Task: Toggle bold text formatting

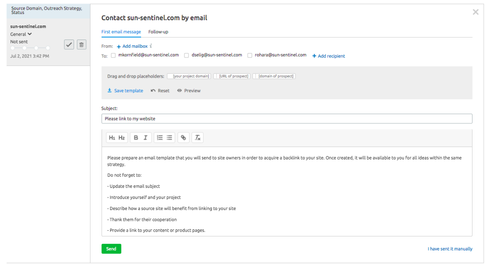Action: pos(136,138)
